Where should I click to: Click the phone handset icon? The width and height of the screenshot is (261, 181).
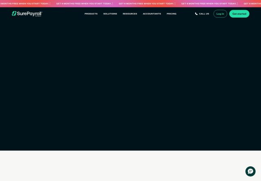click(x=196, y=14)
